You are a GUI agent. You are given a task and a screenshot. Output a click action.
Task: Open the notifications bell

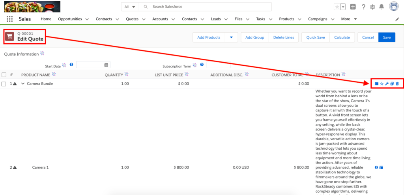[x=382, y=7]
